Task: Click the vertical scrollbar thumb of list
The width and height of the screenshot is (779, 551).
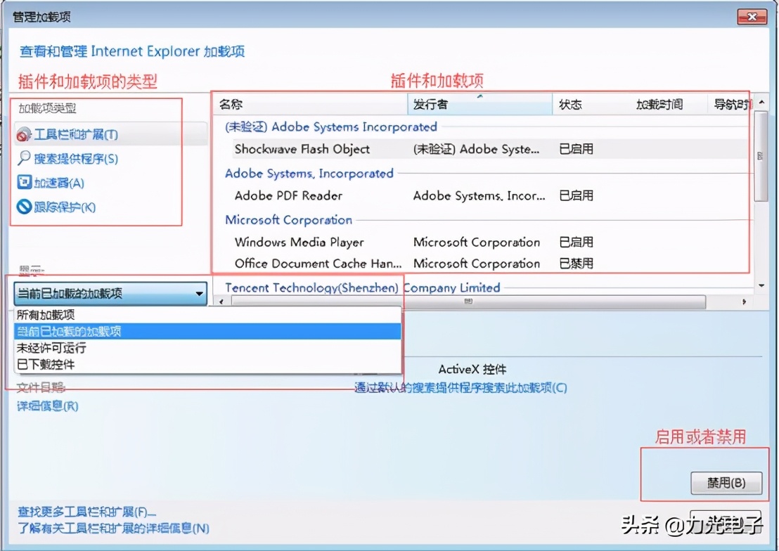Action: coord(761,156)
